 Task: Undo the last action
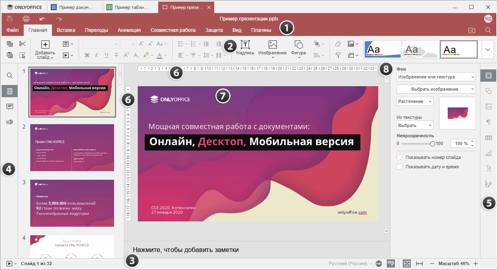(43, 19)
